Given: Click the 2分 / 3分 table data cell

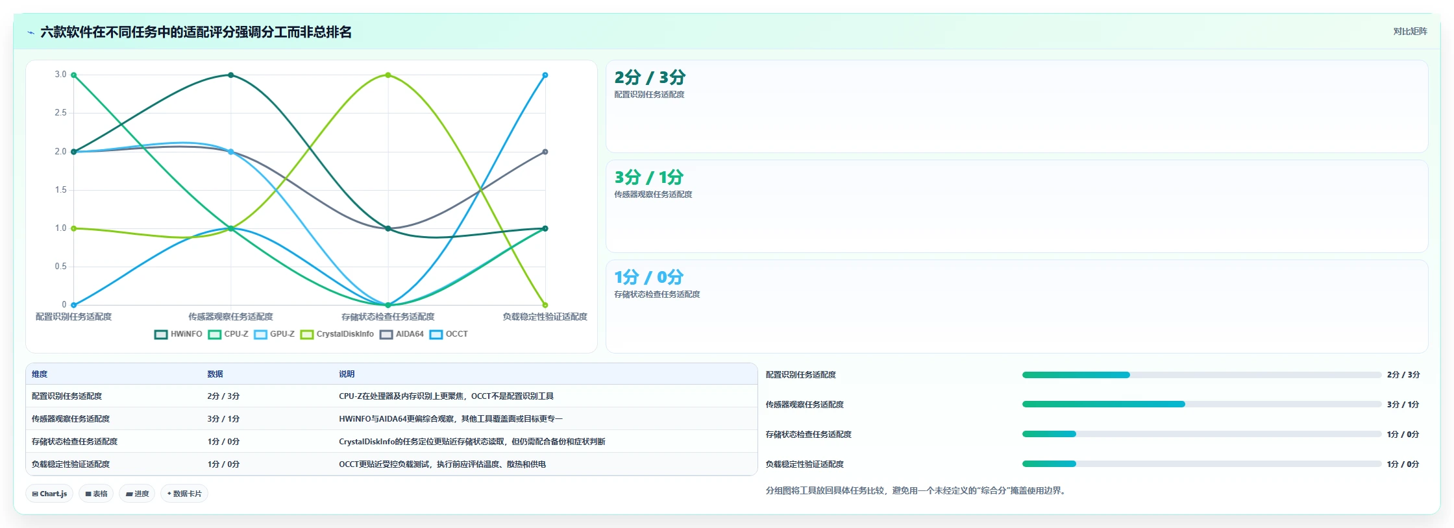Looking at the screenshot, I should (223, 396).
